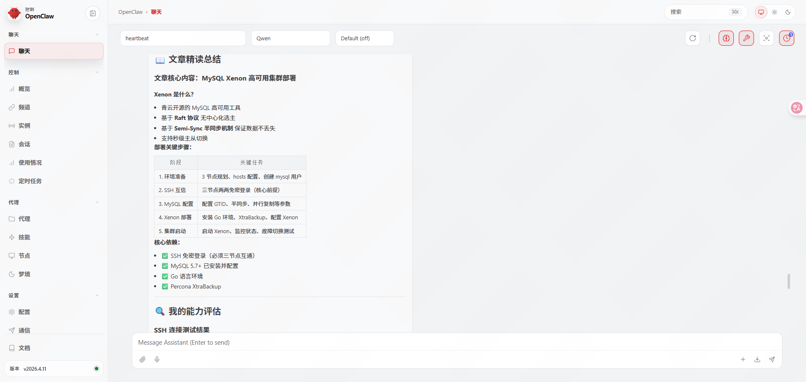Select dark theme moon icon
Screen dimensions: 806x382
(788, 12)
